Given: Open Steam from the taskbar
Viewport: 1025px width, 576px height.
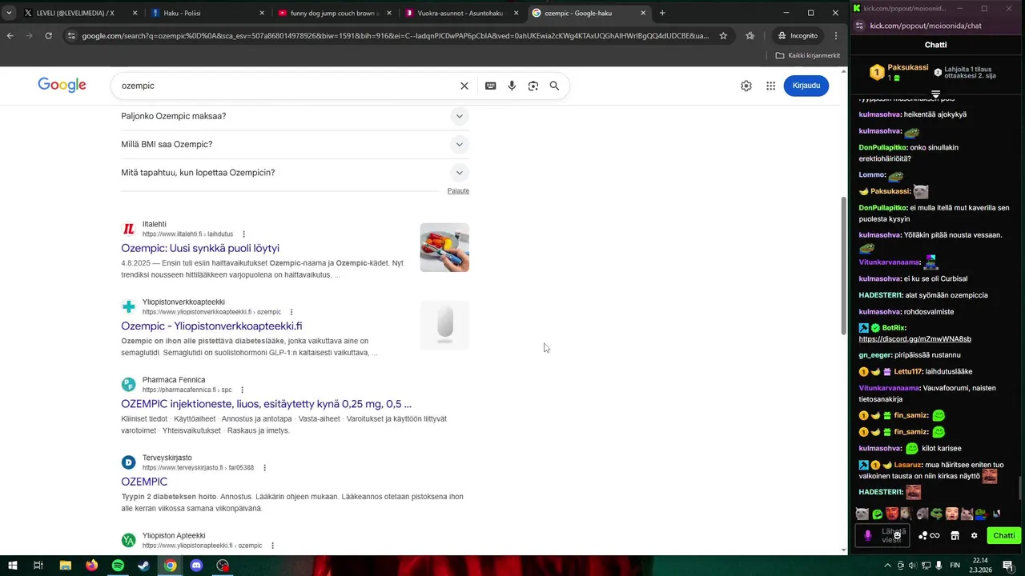Looking at the screenshot, I should [x=144, y=566].
